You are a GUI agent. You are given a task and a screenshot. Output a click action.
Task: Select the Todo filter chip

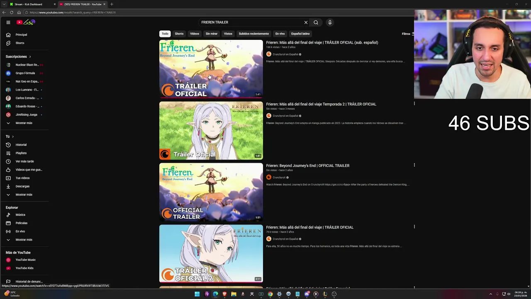point(165,34)
